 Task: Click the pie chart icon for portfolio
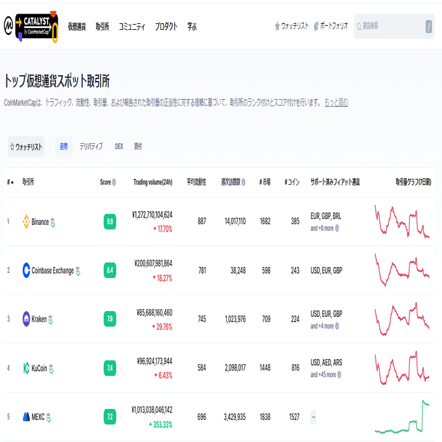point(316,26)
